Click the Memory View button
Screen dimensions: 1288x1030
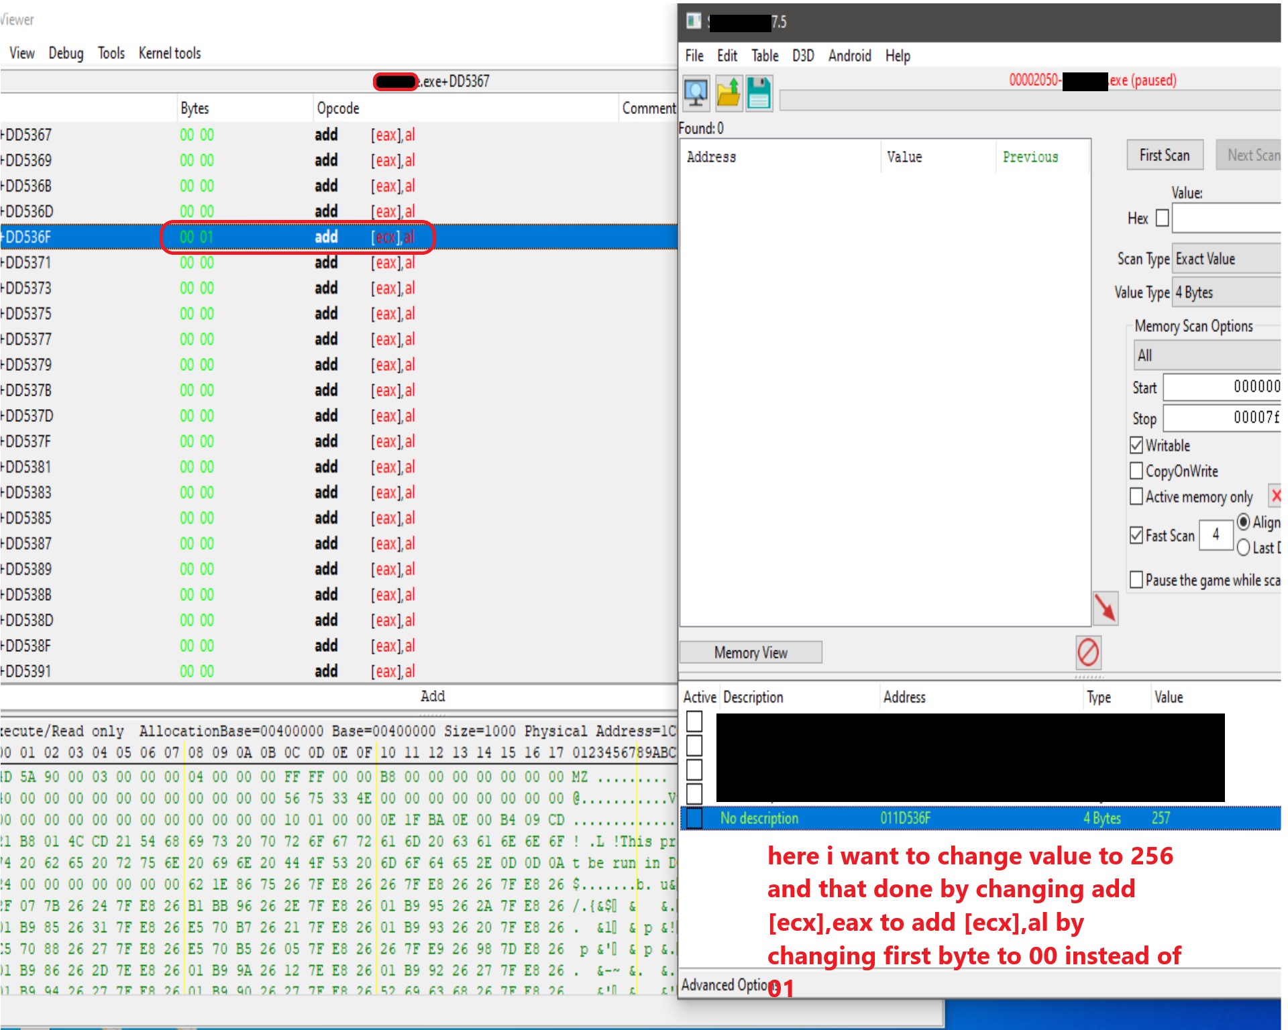point(751,652)
